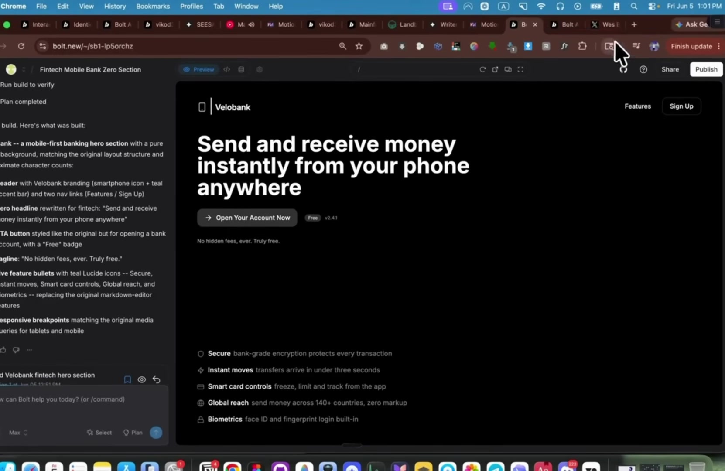This screenshot has height=471, width=725.
Task: Open preview in a new tab icon
Action: [x=495, y=69]
